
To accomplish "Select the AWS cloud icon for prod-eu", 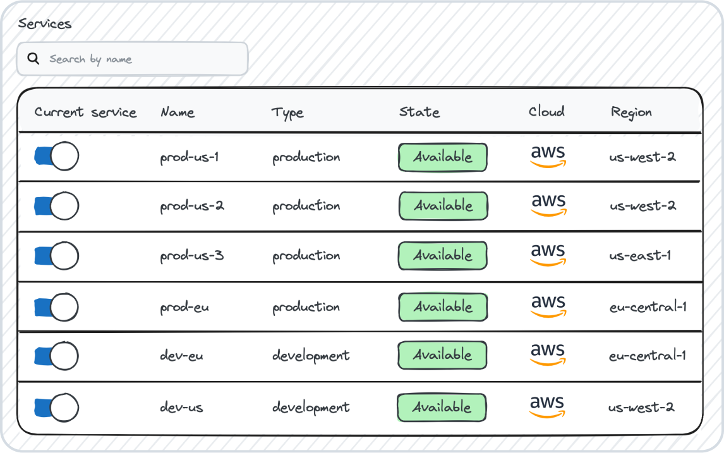I will pyautogui.click(x=548, y=306).
